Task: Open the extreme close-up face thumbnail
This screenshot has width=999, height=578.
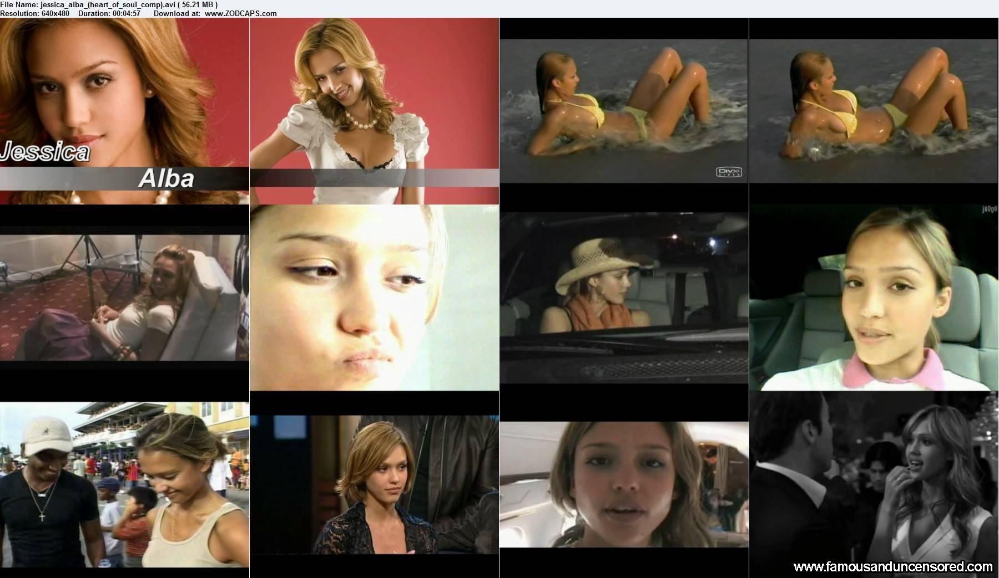Action: 374,298
